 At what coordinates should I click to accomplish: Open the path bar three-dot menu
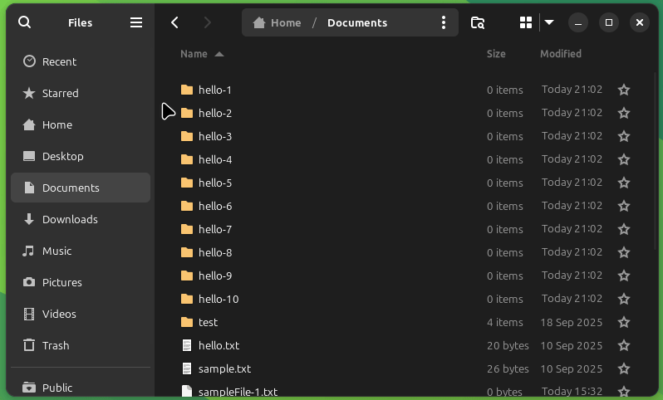point(444,22)
